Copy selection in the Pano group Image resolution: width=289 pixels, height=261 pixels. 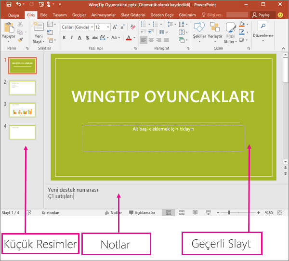click(20, 32)
